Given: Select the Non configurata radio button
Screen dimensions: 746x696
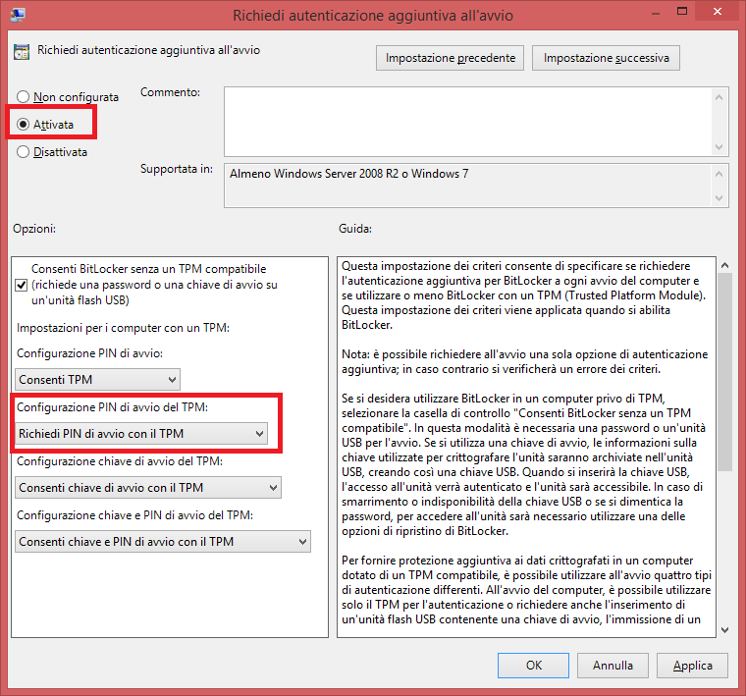Looking at the screenshot, I should [x=23, y=97].
